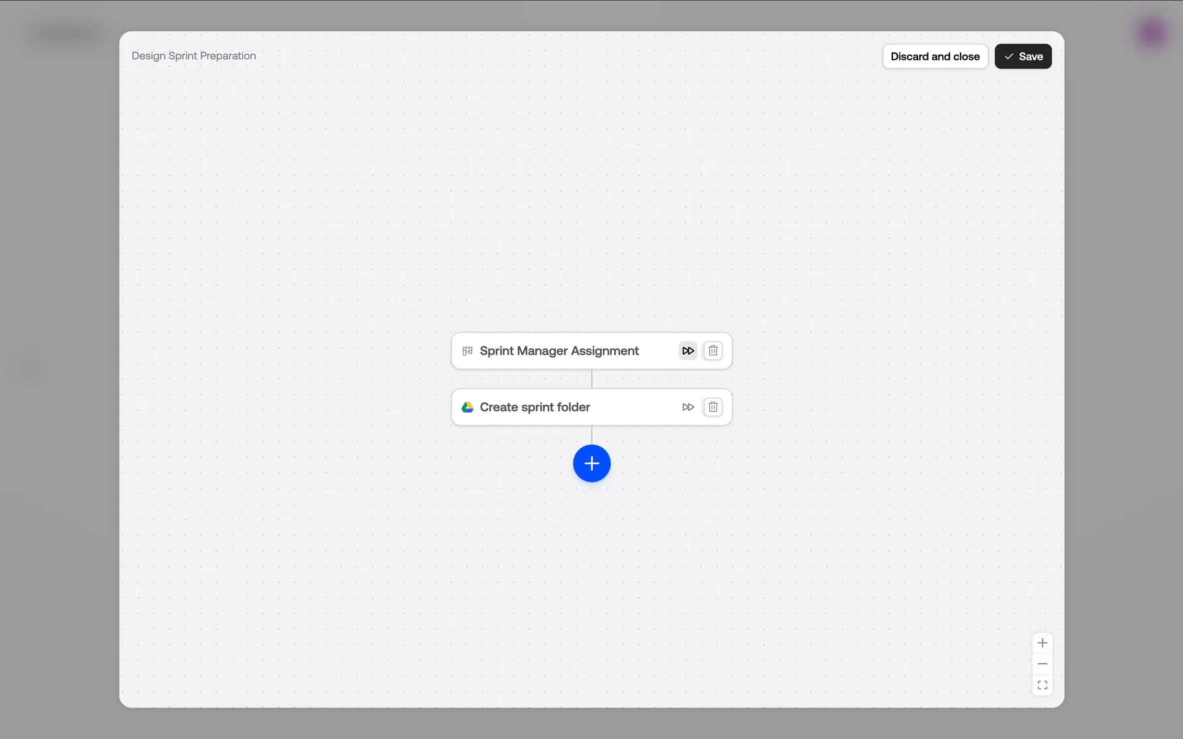Click the Google Drive icon on the folder step

pyautogui.click(x=468, y=407)
